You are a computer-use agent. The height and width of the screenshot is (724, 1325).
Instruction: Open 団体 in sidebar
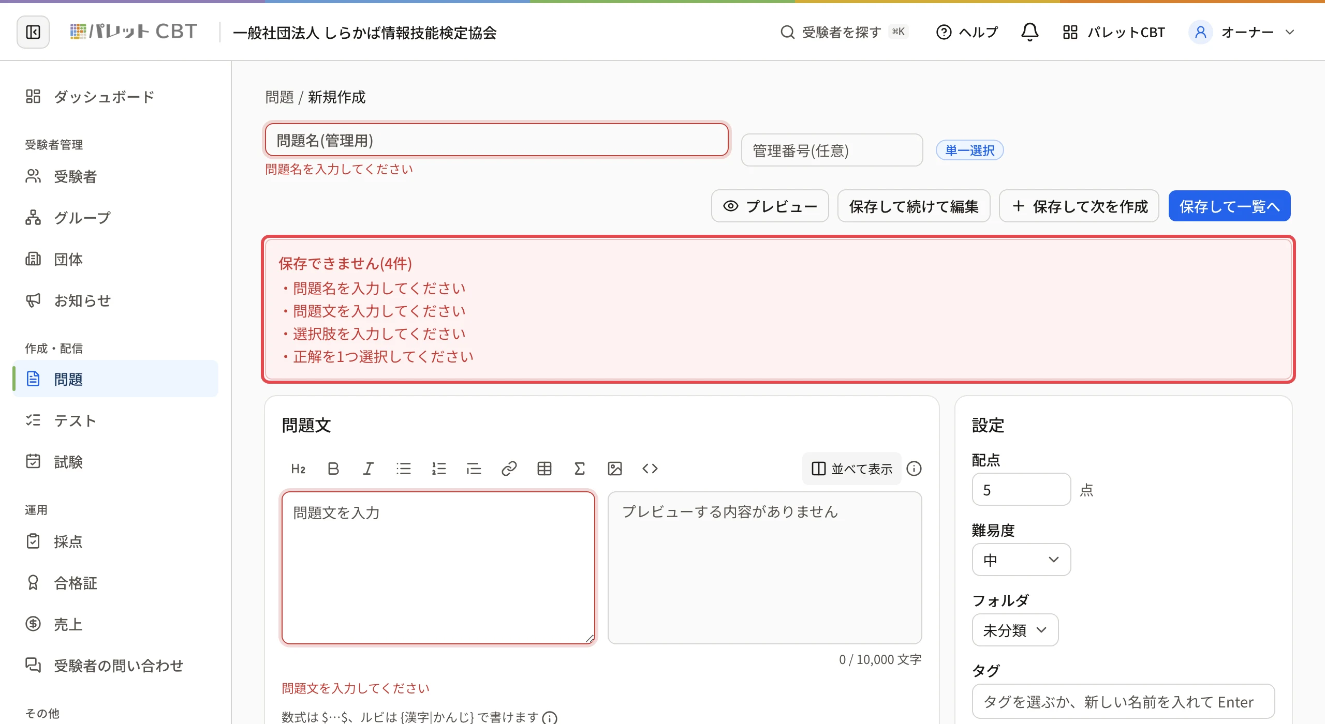[115, 259]
